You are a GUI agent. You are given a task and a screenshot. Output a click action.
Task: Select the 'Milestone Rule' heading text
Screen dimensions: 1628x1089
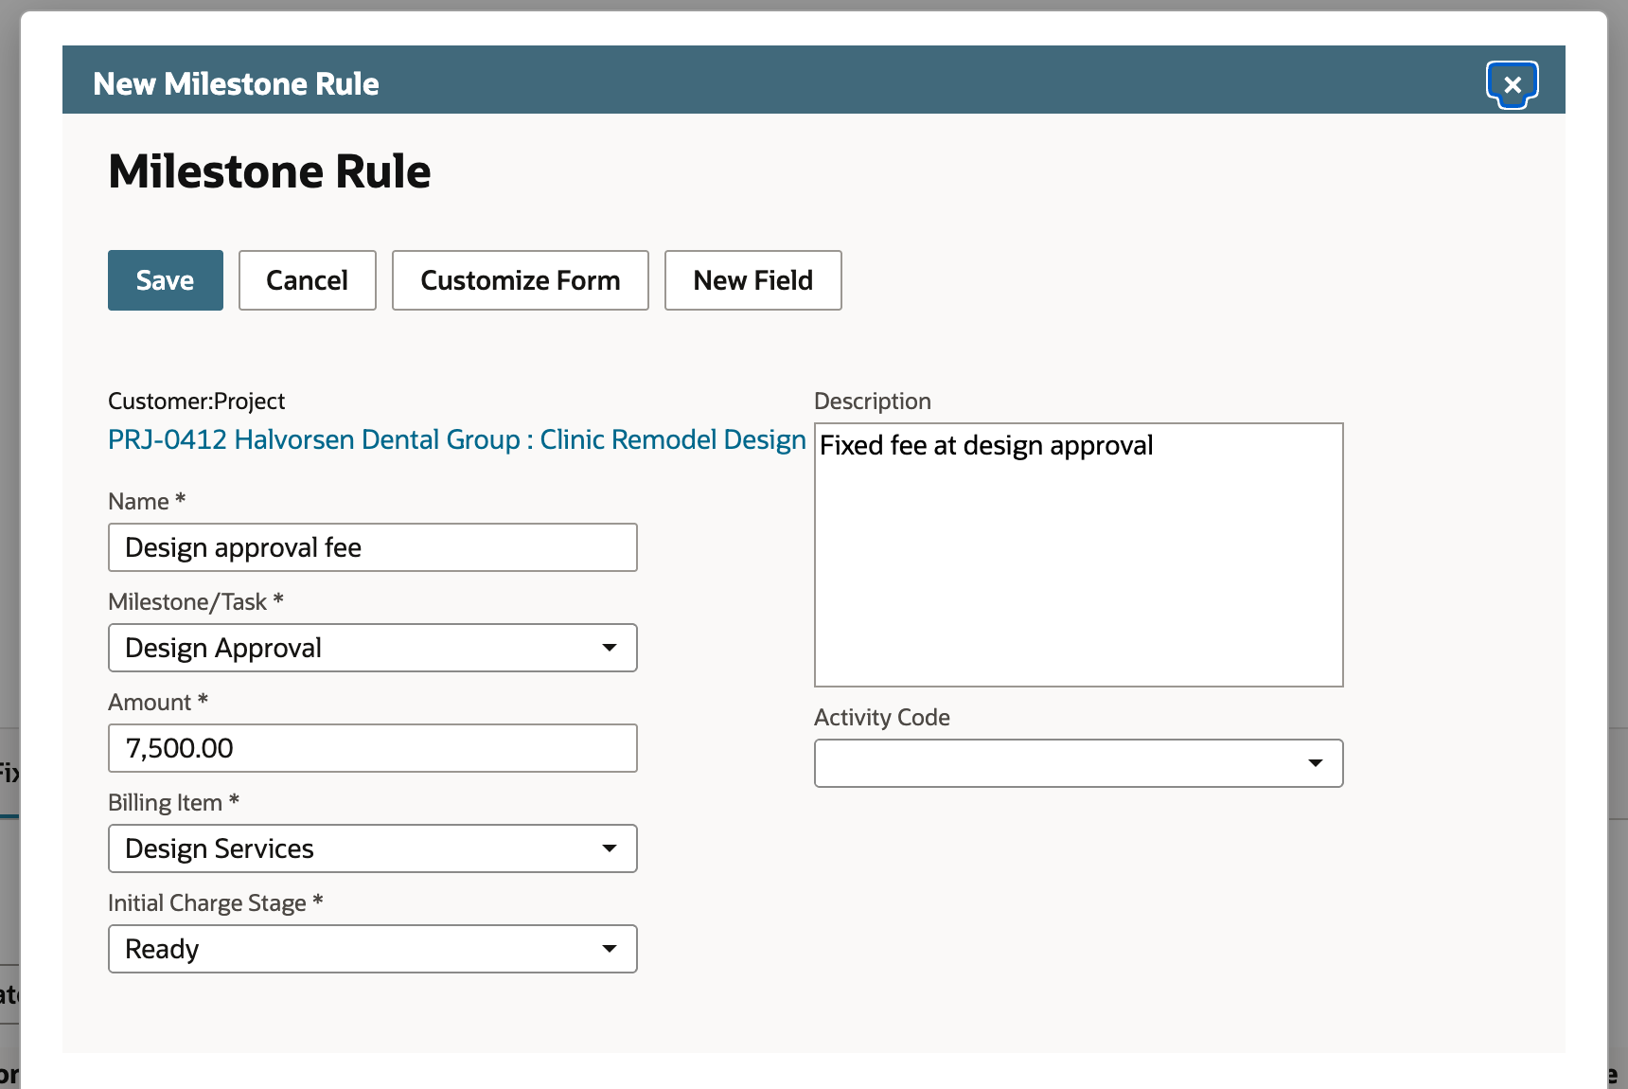[270, 171]
